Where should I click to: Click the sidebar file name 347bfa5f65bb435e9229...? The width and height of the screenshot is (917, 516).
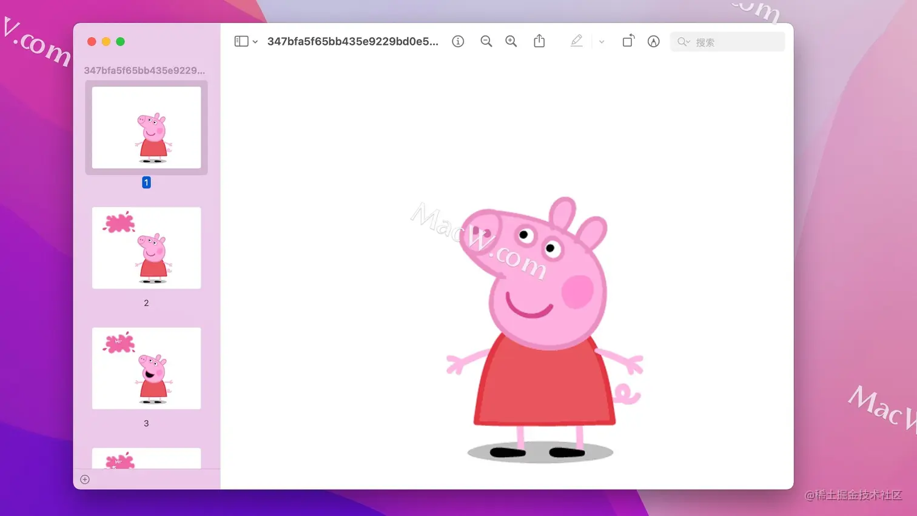click(144, 70)
